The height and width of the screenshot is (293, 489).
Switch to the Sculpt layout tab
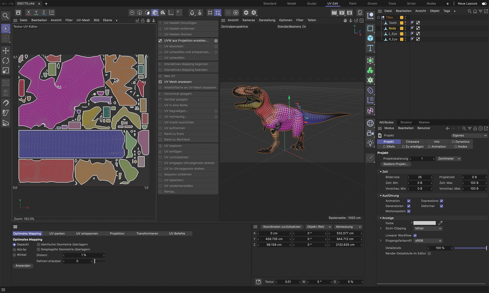point(311,4)
